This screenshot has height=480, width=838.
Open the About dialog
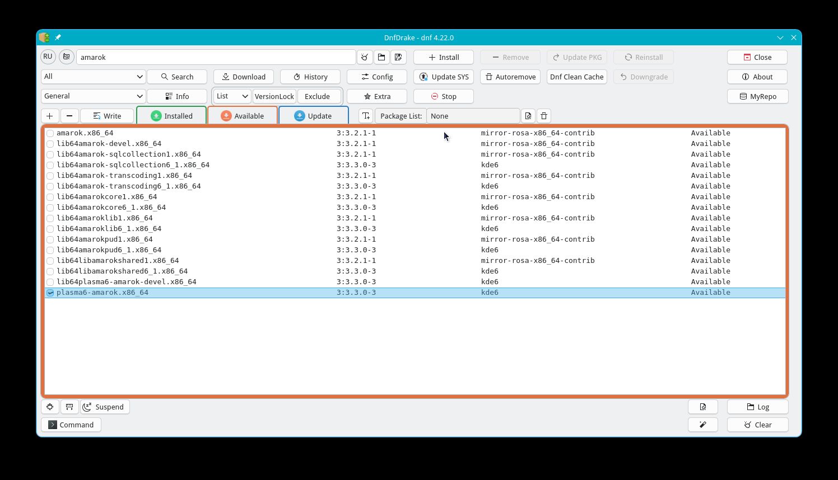tap(757, 77)
